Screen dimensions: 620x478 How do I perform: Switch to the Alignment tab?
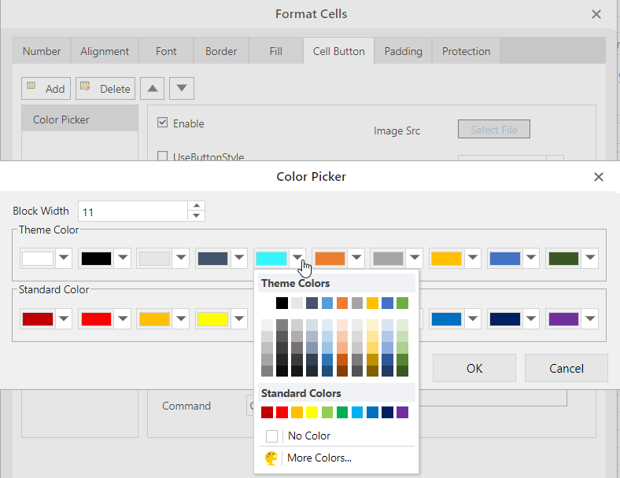point(105,51)
